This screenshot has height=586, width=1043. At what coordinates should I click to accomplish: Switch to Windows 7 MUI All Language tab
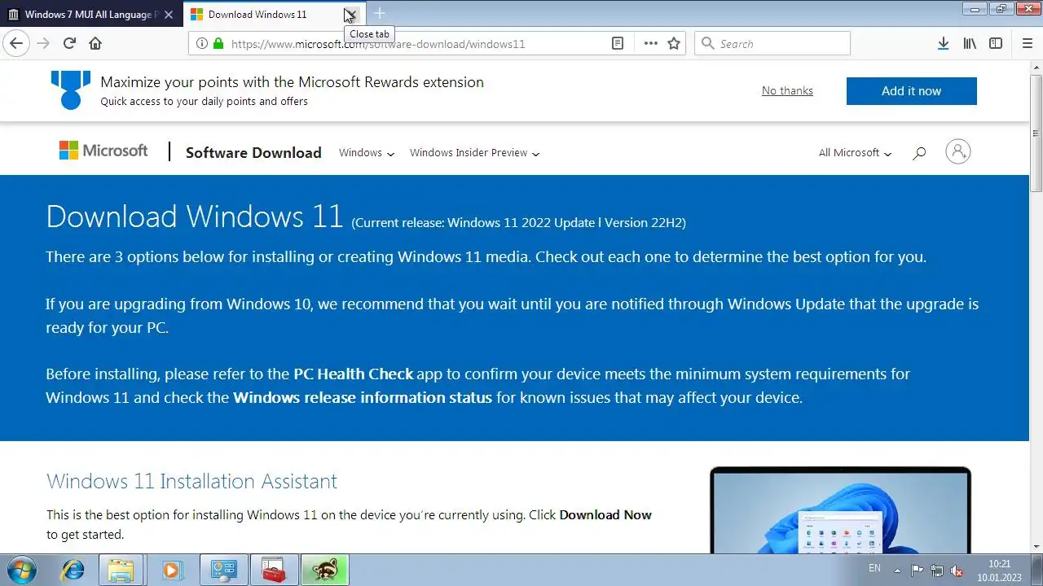(91, 14)
